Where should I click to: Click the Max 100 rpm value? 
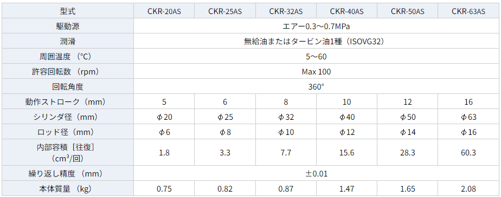[316, 72]
